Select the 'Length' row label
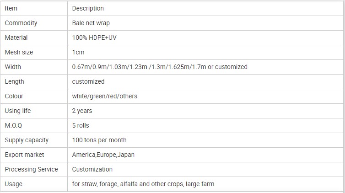This screenshot has width=345, height=193. [x=15, y=81]
